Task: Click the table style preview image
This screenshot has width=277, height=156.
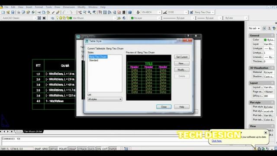Action: click(x=148, y=78)
